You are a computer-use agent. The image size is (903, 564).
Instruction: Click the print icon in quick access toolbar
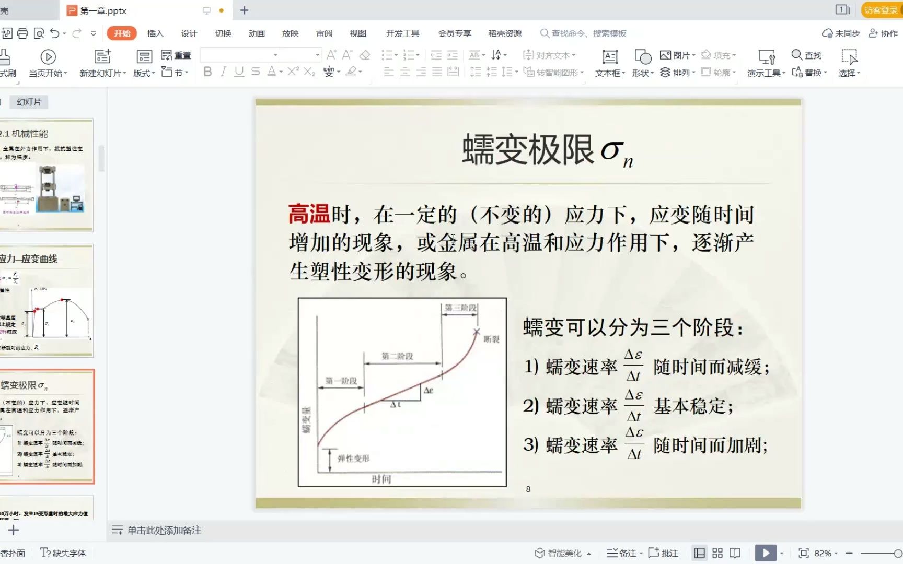22,33
